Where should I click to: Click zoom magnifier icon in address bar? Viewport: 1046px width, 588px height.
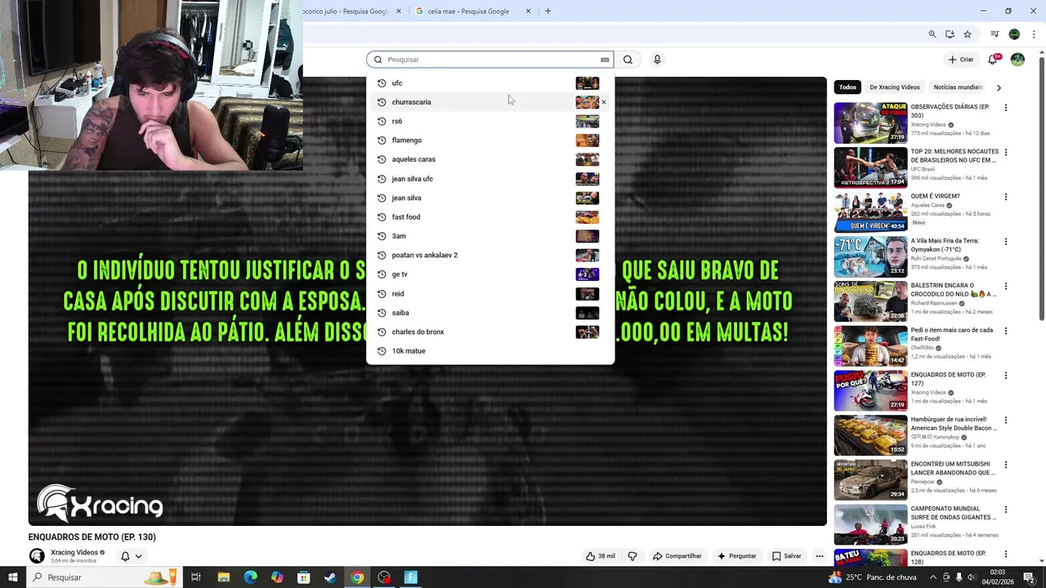(932, 34)
